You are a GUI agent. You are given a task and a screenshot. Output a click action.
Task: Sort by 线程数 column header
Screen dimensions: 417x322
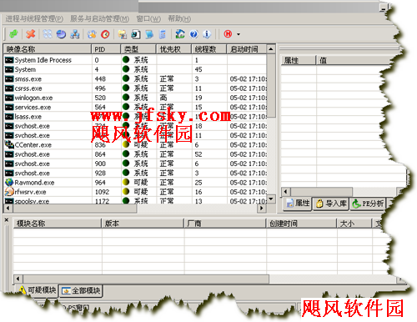pyautogui.click(x=209, y=49)
